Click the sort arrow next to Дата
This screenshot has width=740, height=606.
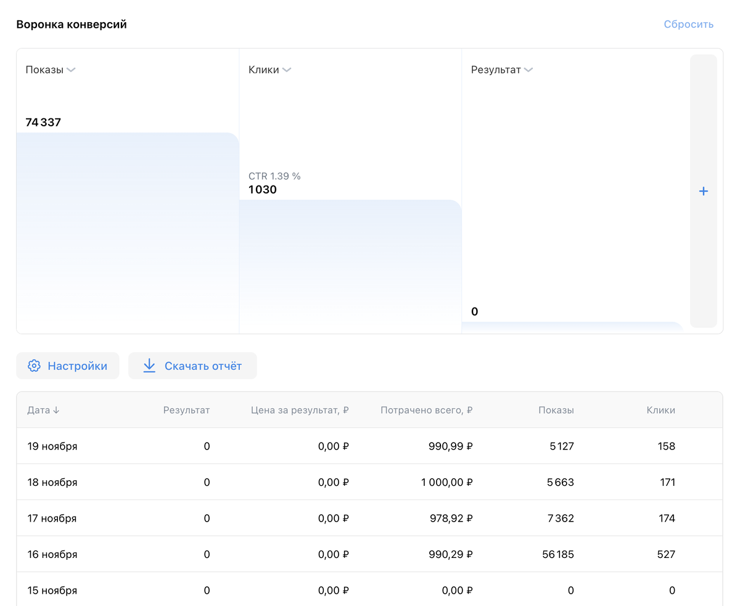tap(56, 410)
